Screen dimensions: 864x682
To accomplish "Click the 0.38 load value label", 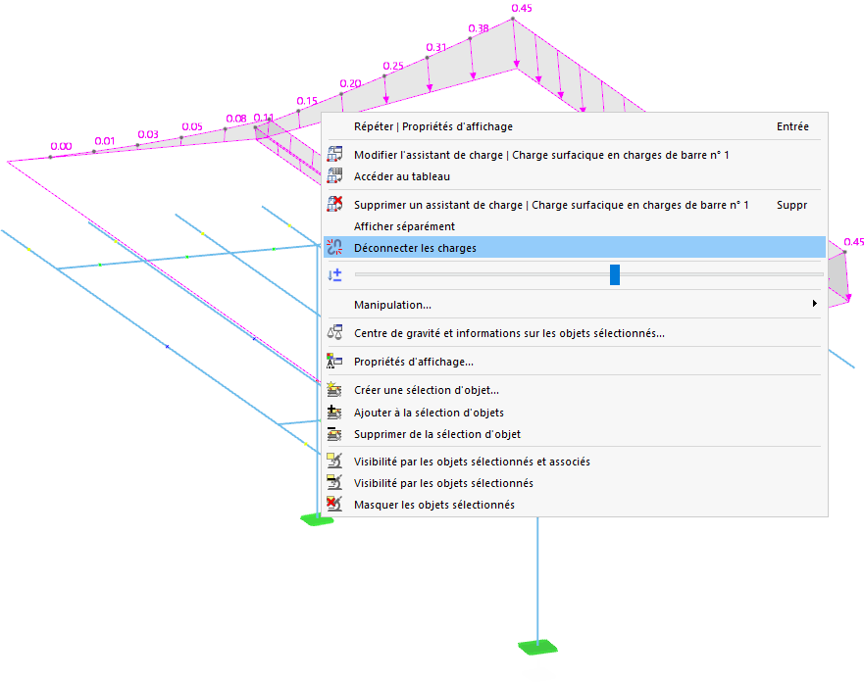I will click(x=479, y=28).
